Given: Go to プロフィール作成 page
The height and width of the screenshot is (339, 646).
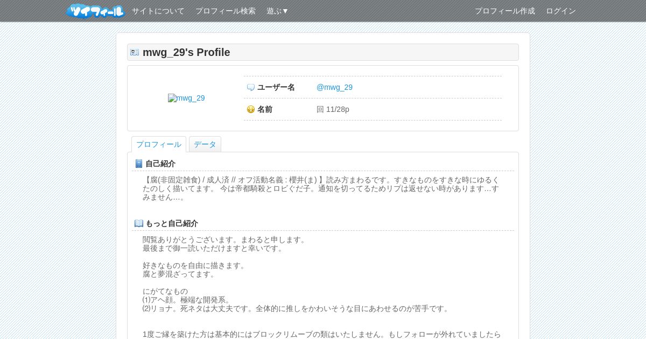Looking at the screenshot, I should coord(505,11).
